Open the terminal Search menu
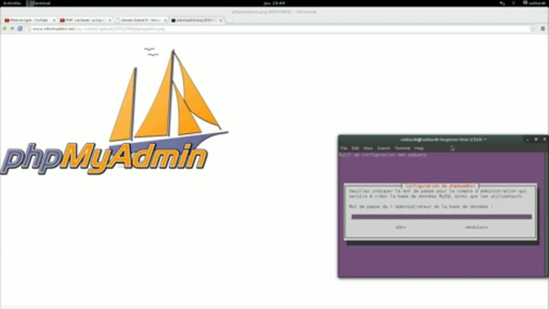 [383, 148]
